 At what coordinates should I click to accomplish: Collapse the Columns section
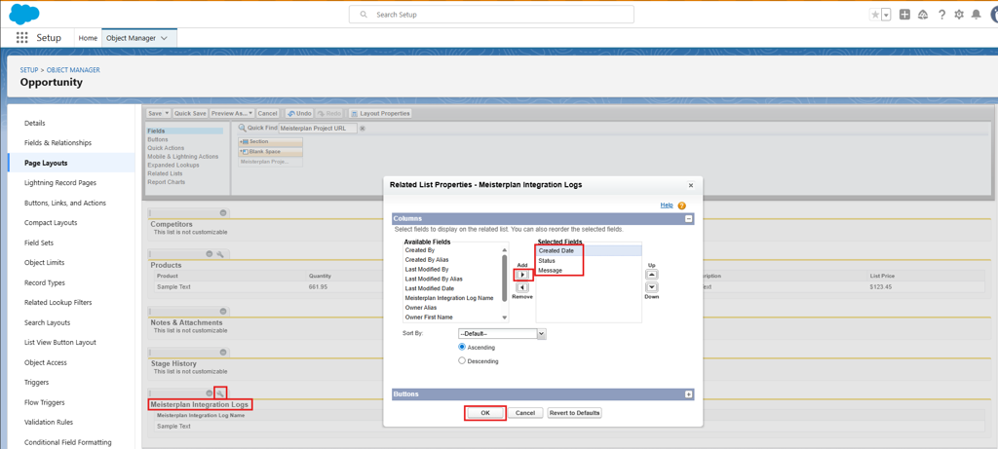(x=688, y=218)
